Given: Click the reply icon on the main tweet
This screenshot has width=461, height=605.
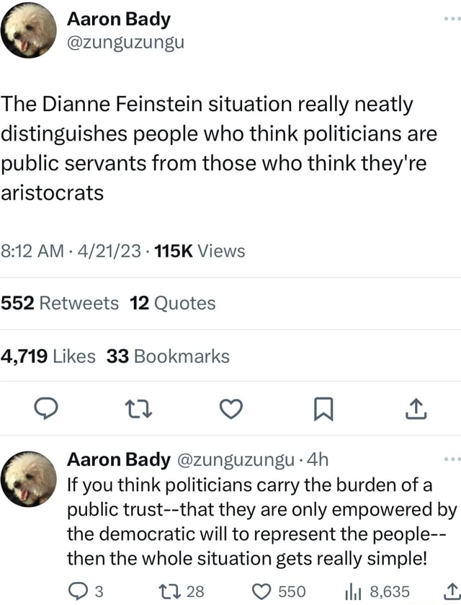Looking at the screenshot, I should click(x=46, y=408).
